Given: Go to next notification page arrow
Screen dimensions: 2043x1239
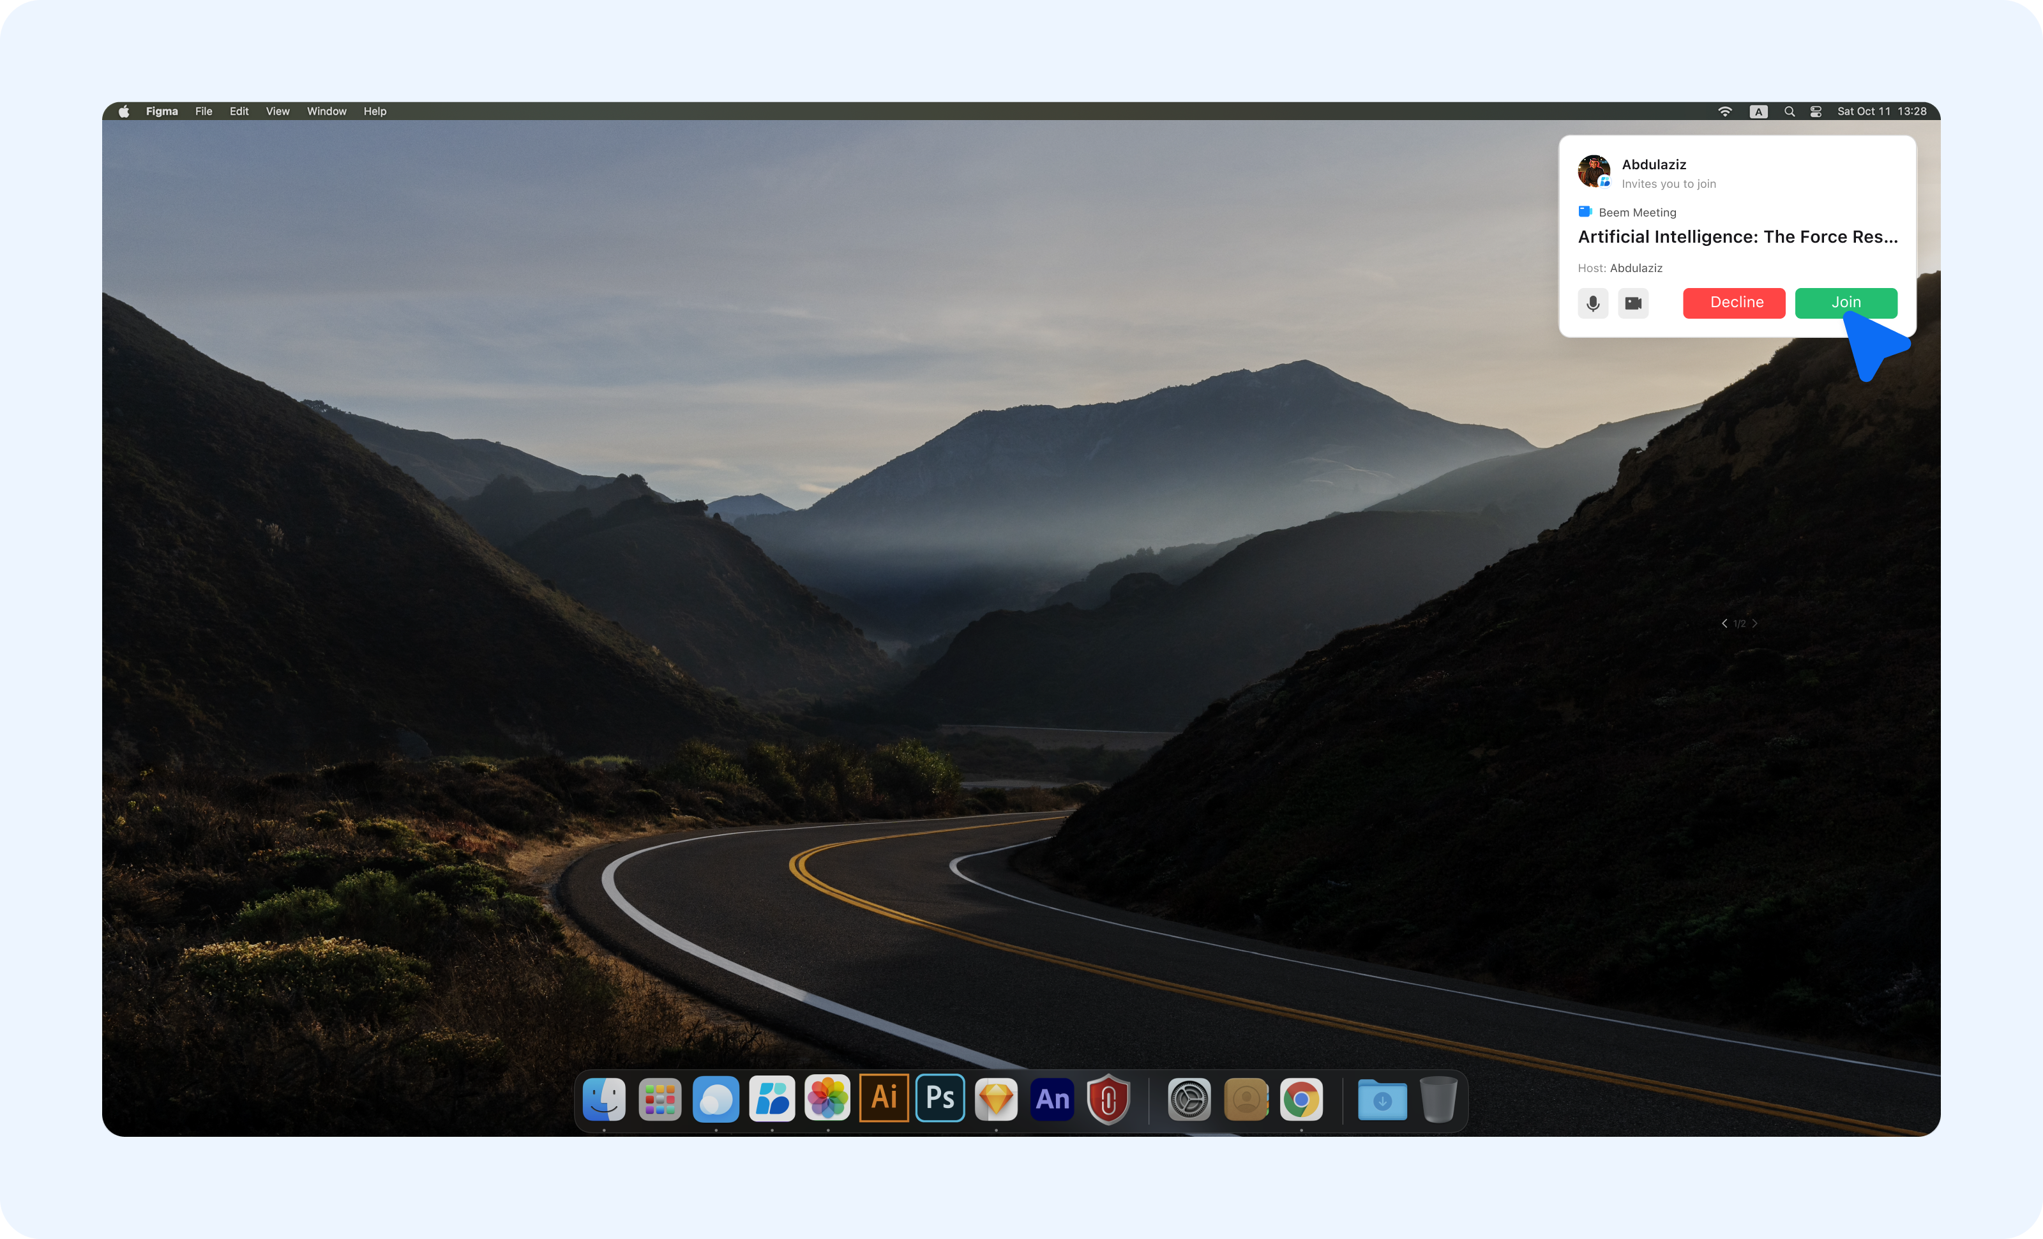Looking at the screenshot, I should pyautogui.click(x=1754, y=623).
